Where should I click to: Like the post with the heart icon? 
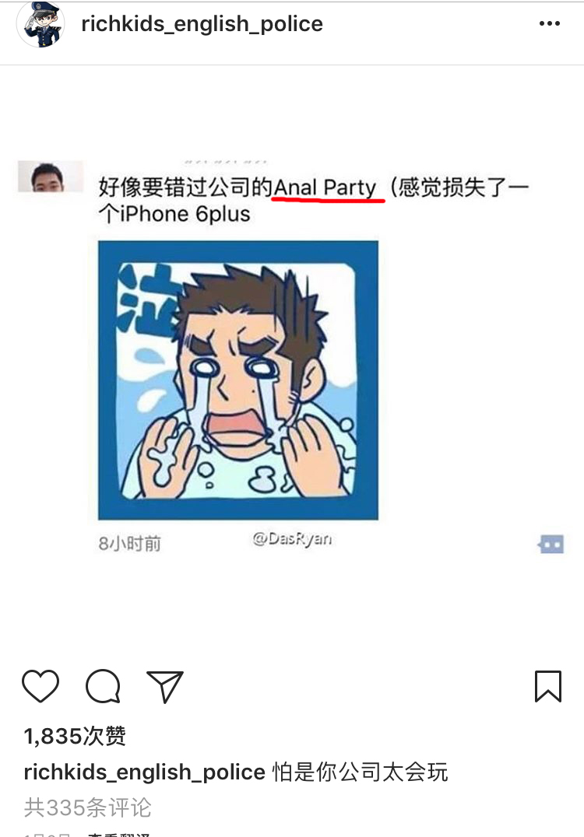pos(40,686)
